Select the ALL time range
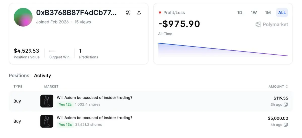The width and height of the screenshot is (302, 138). (x=282, y=13)
